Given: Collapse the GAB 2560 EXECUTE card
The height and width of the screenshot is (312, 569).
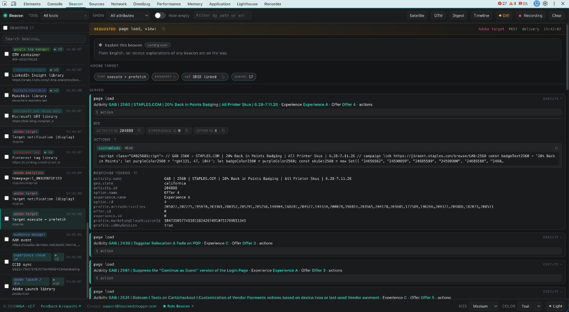Looking at the screenshot, I should coord(552,99).
